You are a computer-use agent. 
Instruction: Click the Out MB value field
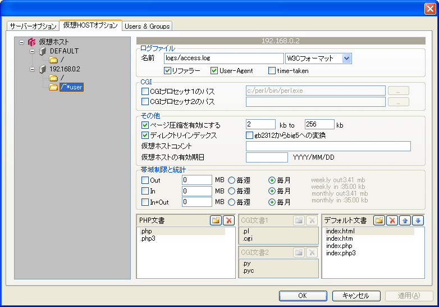coord(197,180)
